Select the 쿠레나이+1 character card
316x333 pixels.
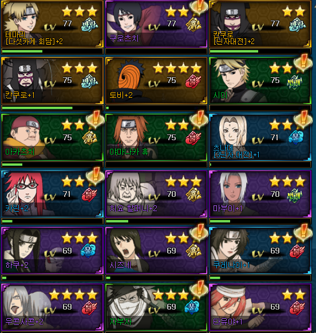260,251
